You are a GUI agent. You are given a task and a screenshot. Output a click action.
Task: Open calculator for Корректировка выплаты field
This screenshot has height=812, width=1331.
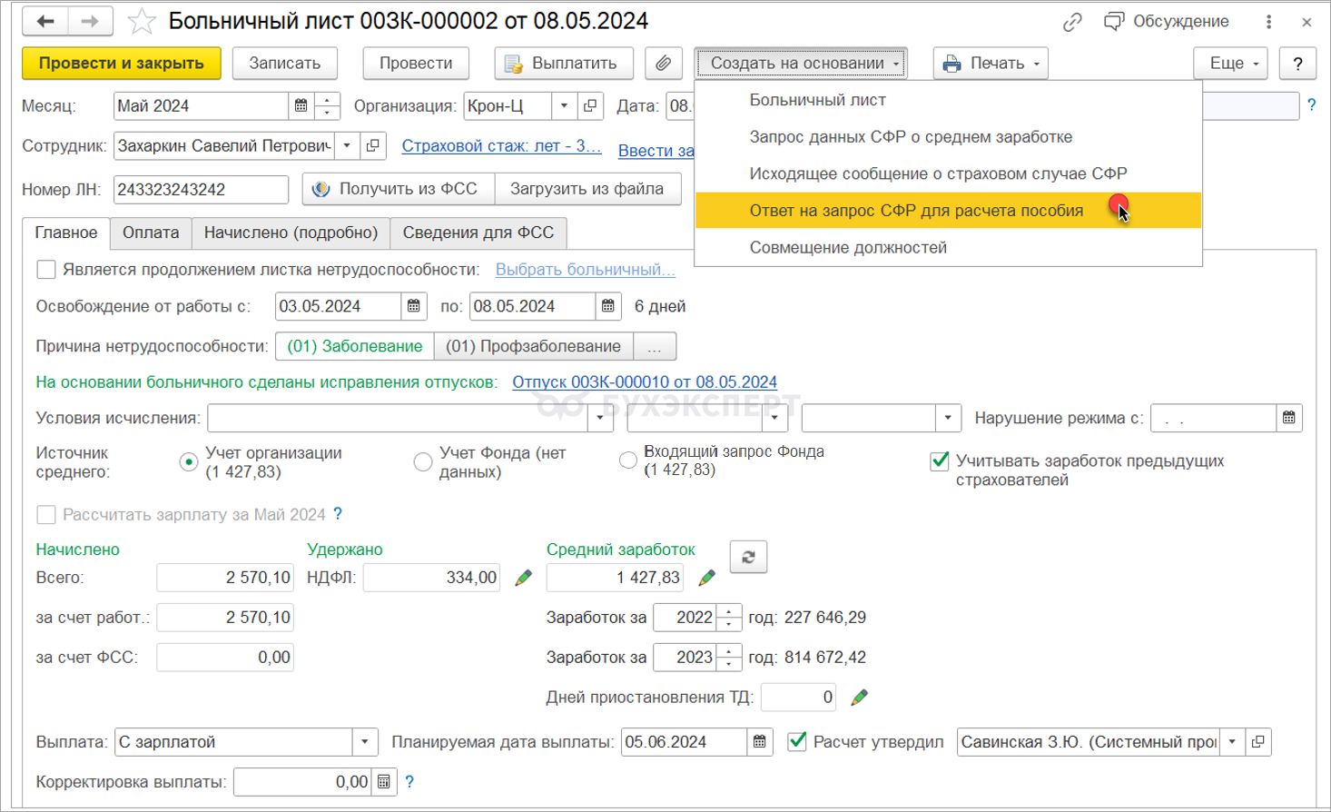[x=384, y=782]
